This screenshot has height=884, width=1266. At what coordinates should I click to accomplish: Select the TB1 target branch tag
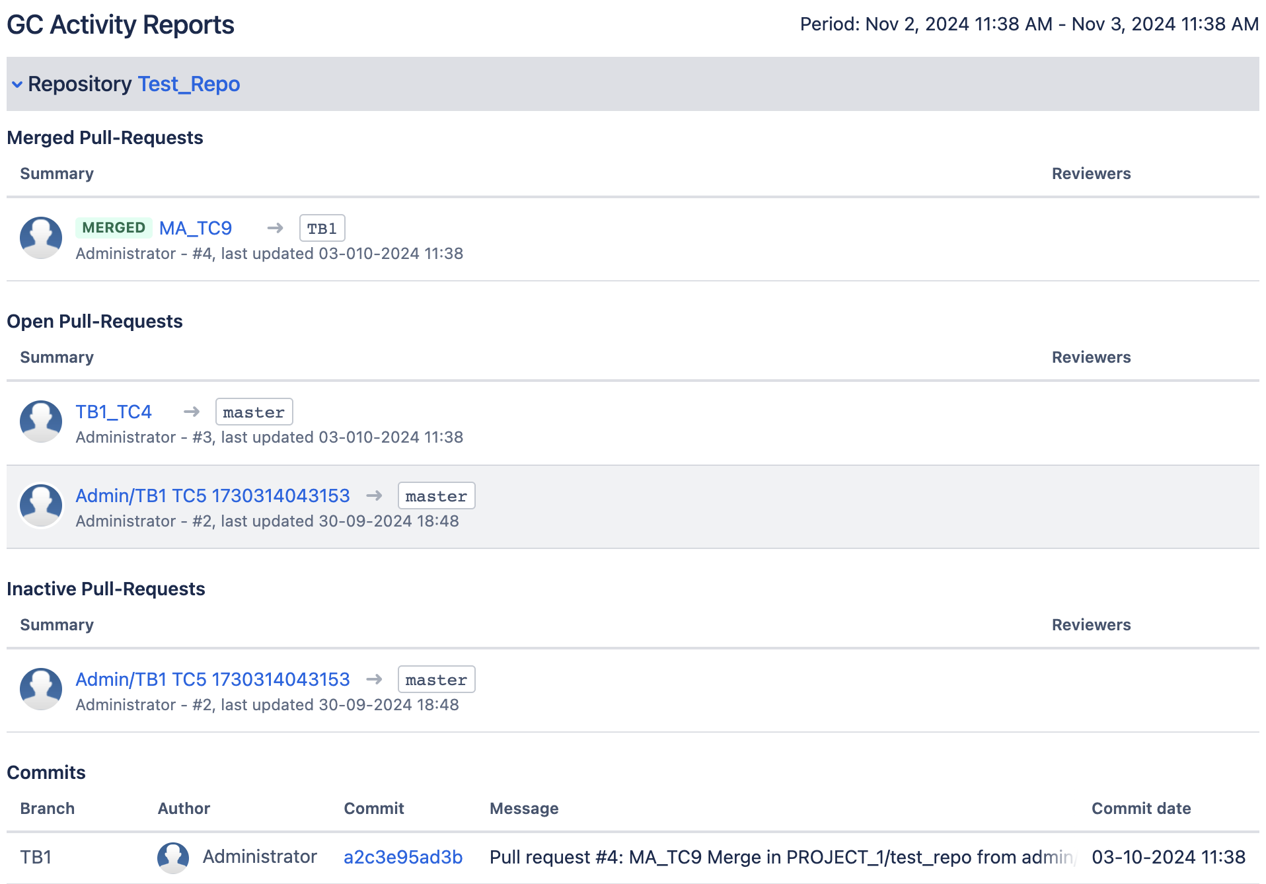pos(322,229)
